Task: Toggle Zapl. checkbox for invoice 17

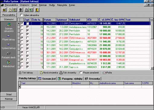Action: point(27,38)
